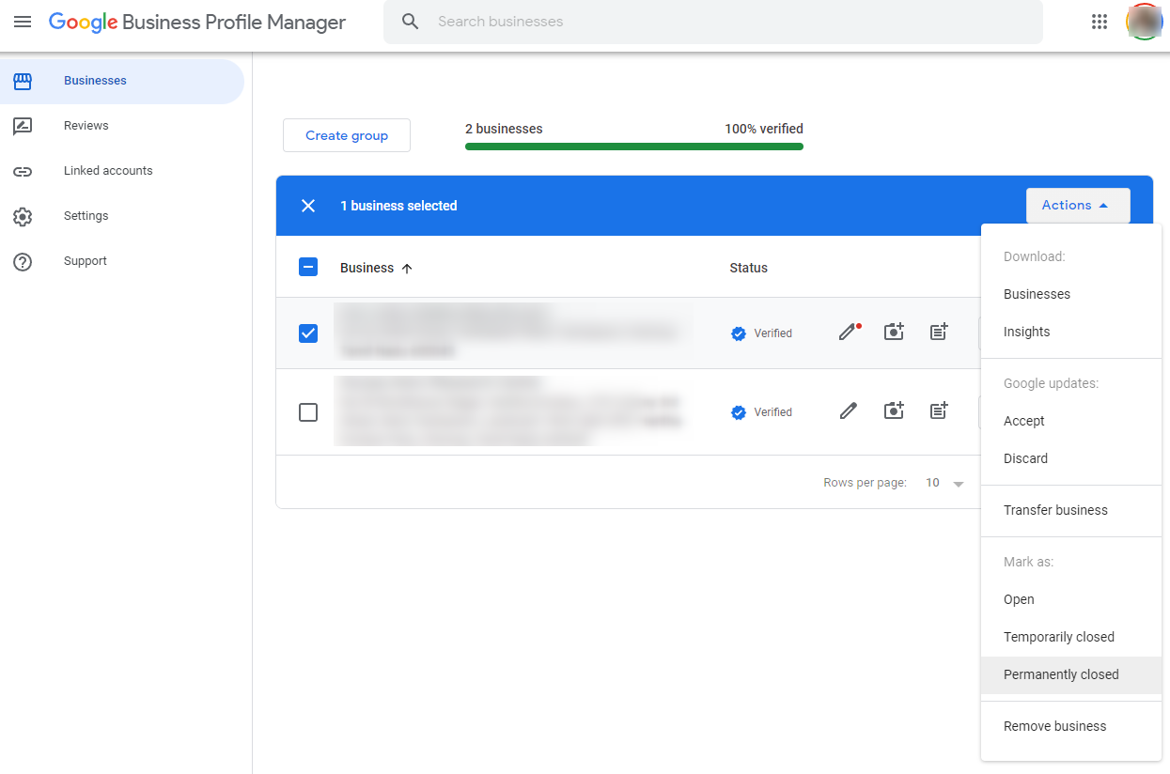Open the main hamburger menu

(x=23, y=22)
